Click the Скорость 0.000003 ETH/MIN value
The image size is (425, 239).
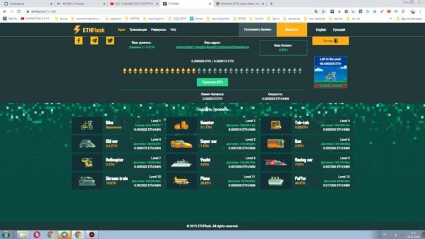coord(275,99)
